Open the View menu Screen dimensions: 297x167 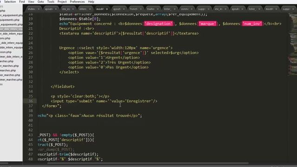pyautogui.click(x=31, y=2)
